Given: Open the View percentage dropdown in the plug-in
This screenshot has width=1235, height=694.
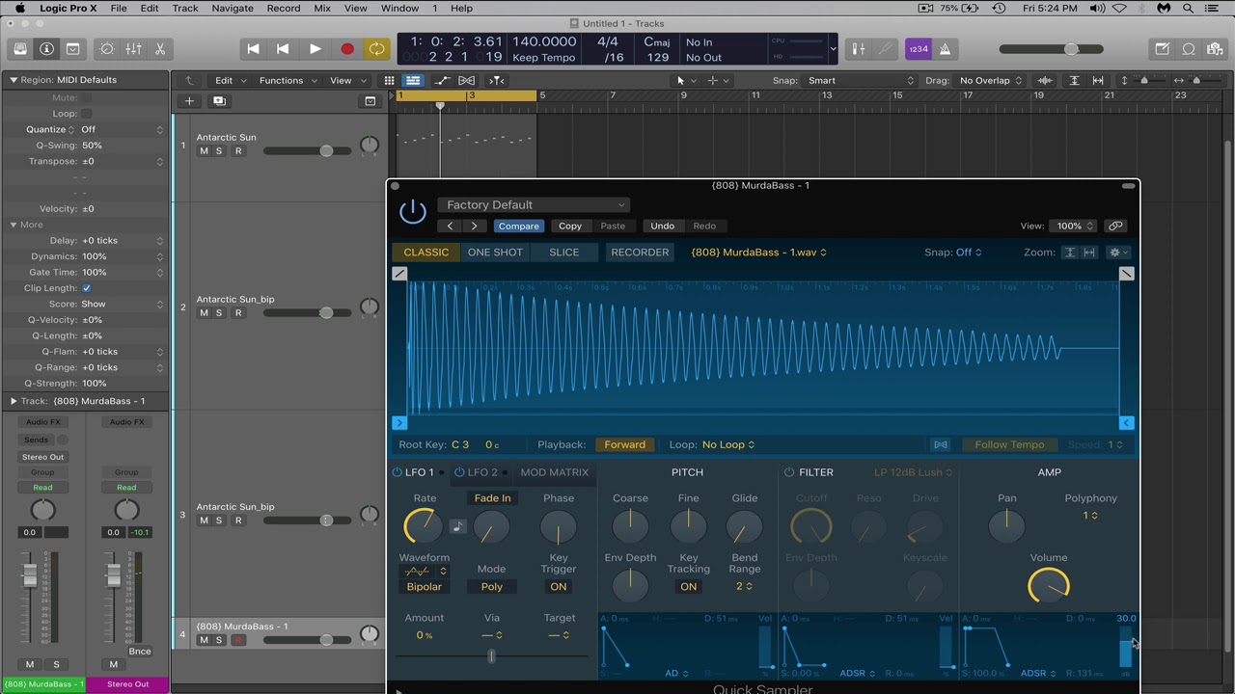Looking at the screenshot, I should pos(1074,226).
